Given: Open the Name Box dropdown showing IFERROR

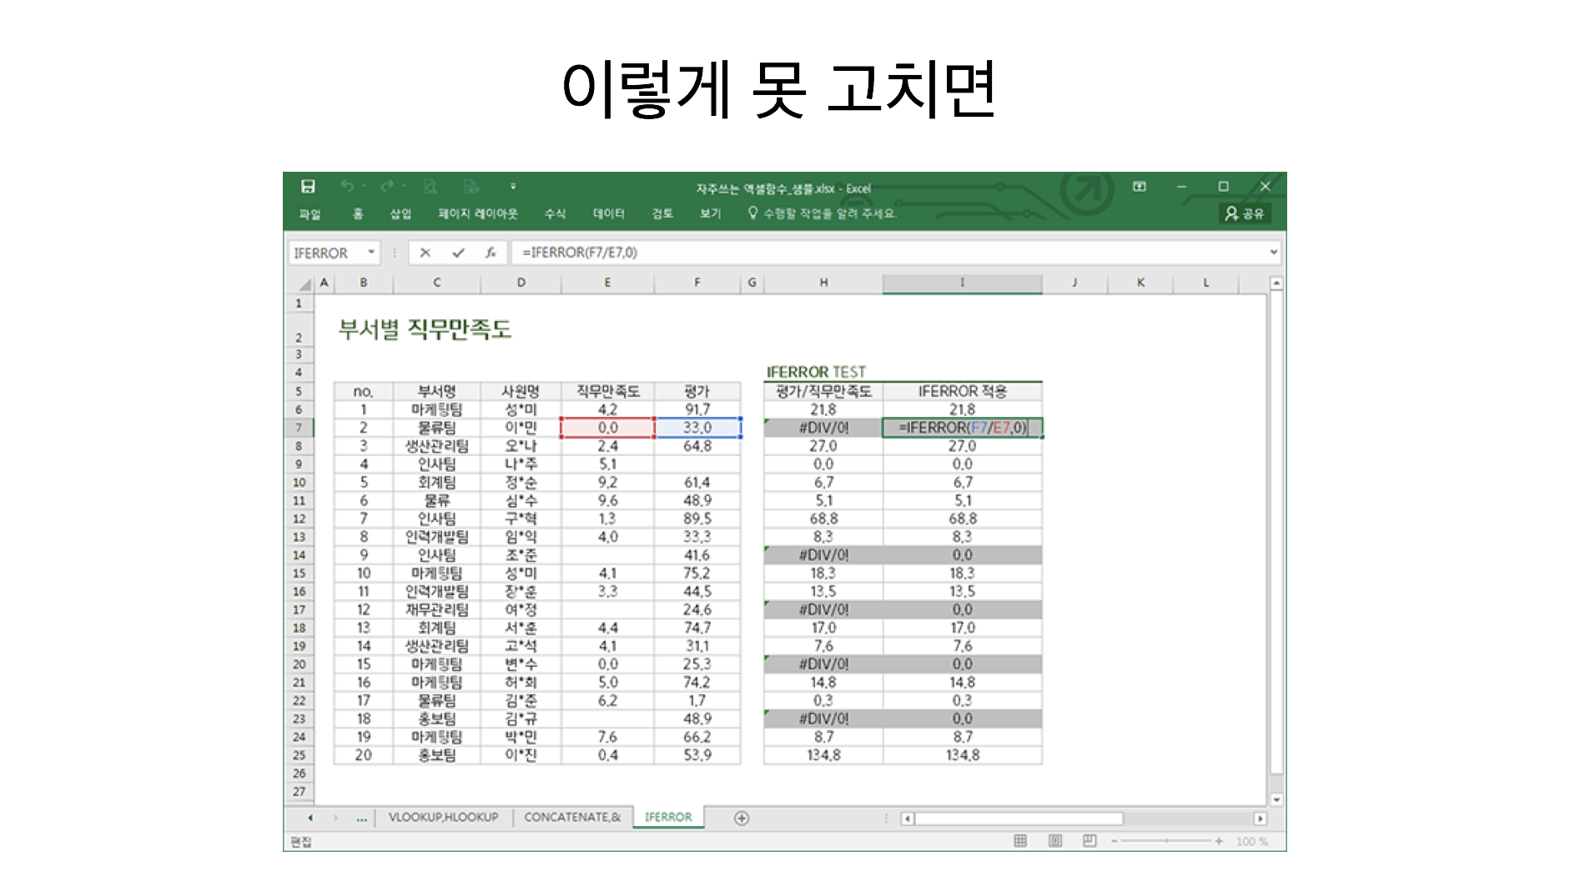Looking at the screenshot, I should [x=371, y=253].
